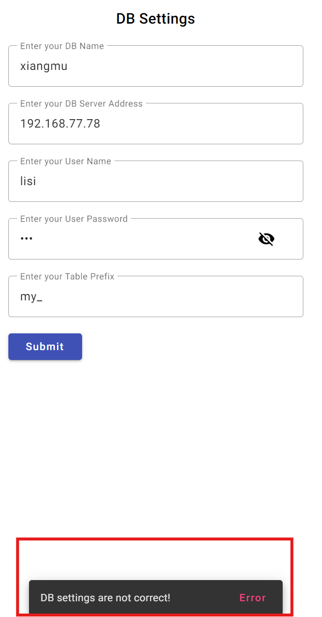The image size is (322, 617).
Task: Click the 'lisi' username text
Action: (x=28, y=181)
